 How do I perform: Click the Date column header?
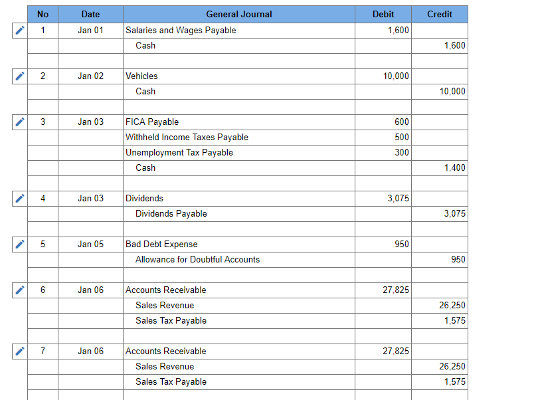click(90, 14)
